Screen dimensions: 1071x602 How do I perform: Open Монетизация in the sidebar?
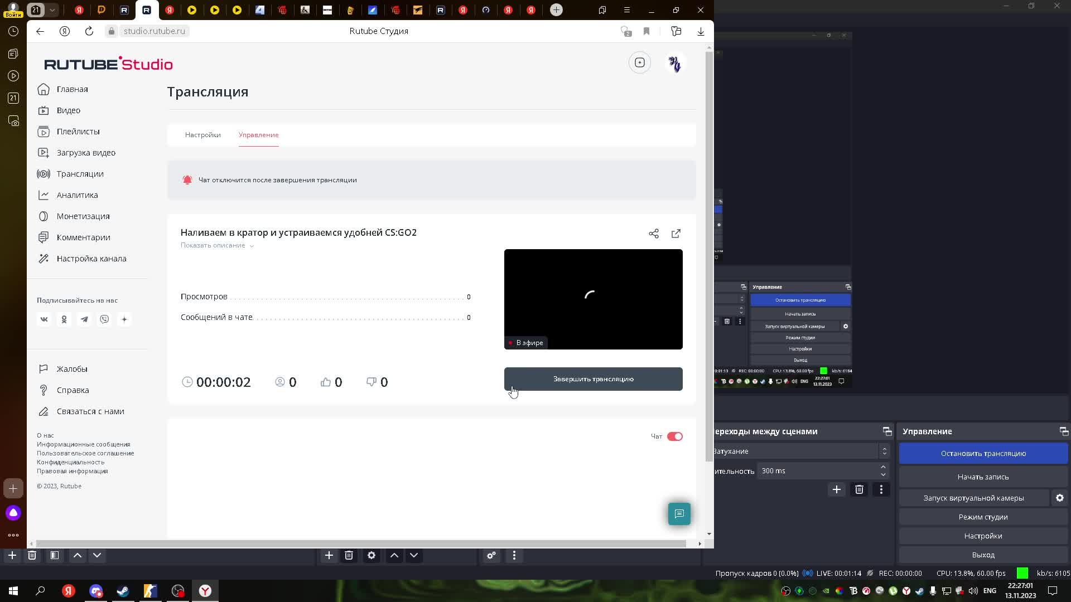pyautogui.click(x=83, y=216)
